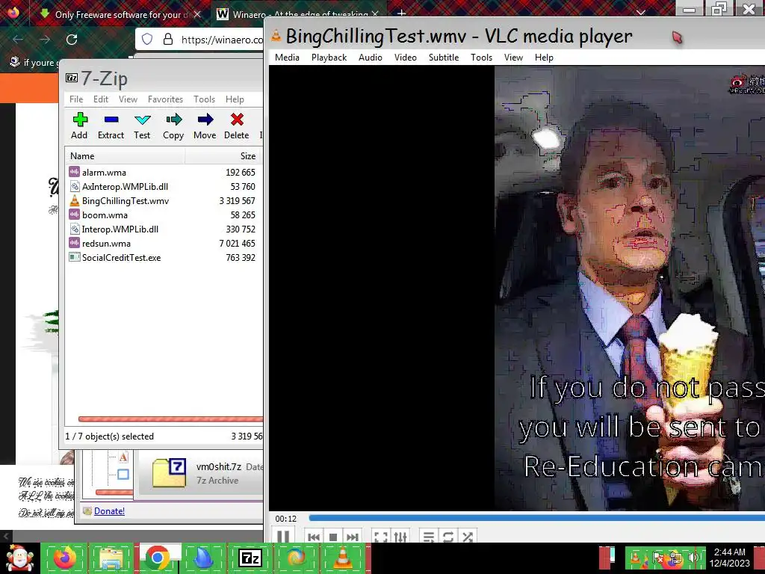Select boom.wma in the archive list
Image resolution: width=765 pixels, height=574 pixels.
click(x=163, y=215)
